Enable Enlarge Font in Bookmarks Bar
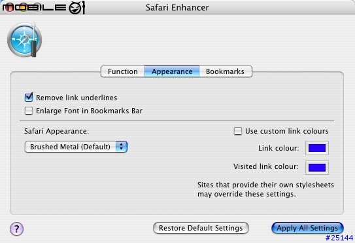This screenshot has width=355, height=243. coord(29,111)
